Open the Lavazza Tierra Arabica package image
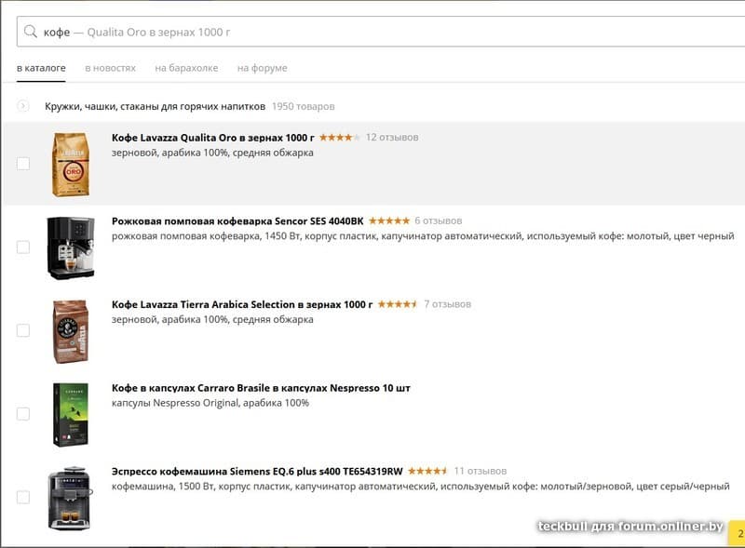The height and width of the screenshot is (548, 745). [x=70, y=330]
